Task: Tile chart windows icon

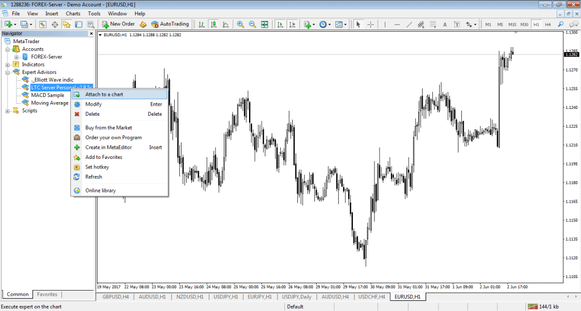Action: (264, 24)
